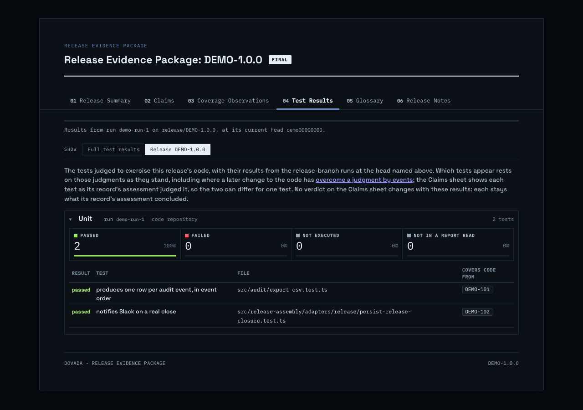This screenshot has width=583, height=410.
Task: Open the Release Notes tab
Action: coord(424,101)
